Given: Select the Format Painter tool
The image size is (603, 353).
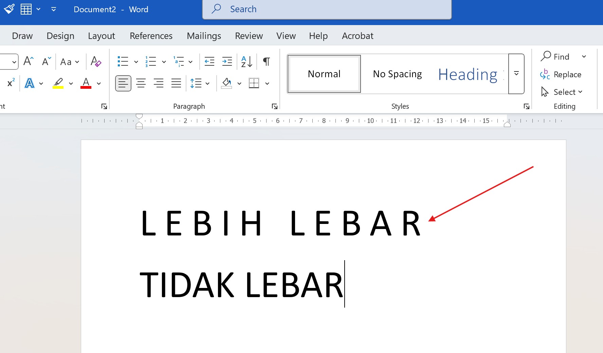Looking at the screenshot, I should (9, 9).
